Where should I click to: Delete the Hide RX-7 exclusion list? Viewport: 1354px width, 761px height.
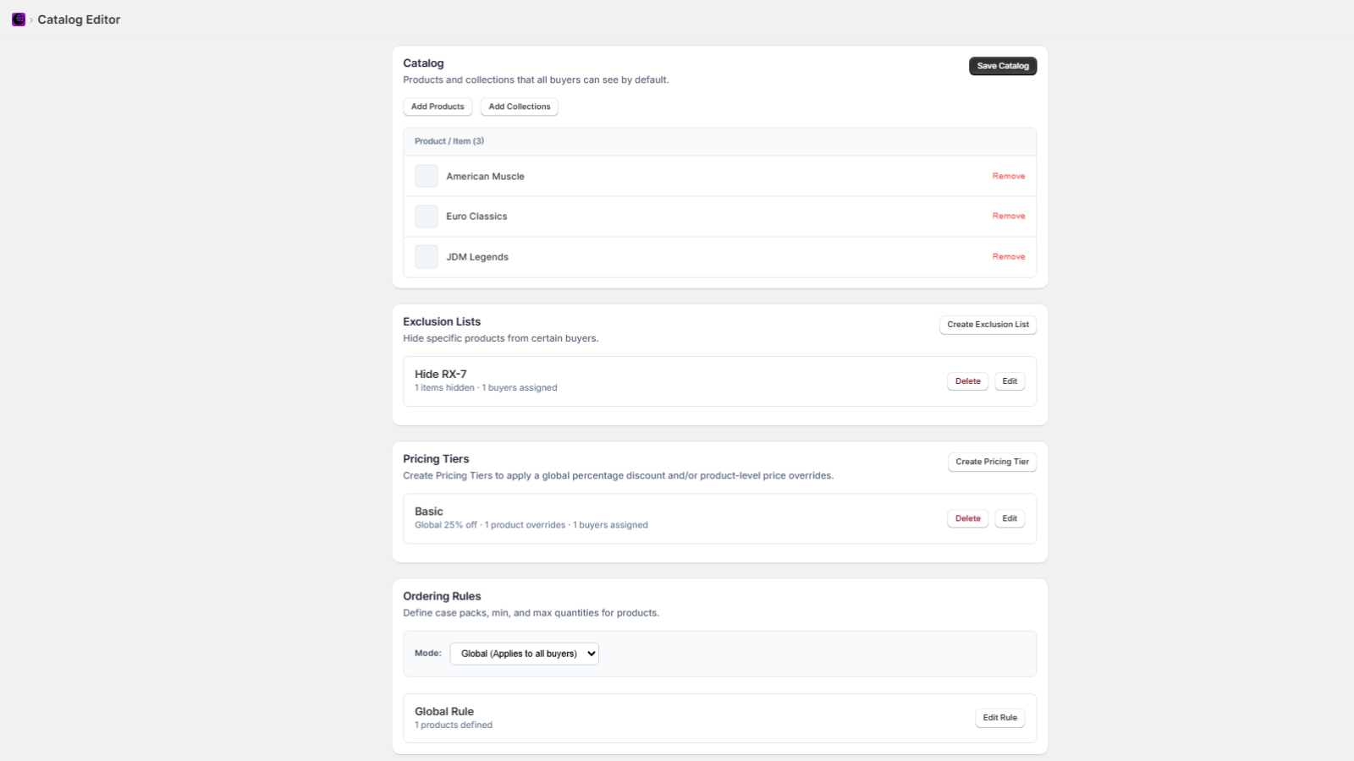967,381
